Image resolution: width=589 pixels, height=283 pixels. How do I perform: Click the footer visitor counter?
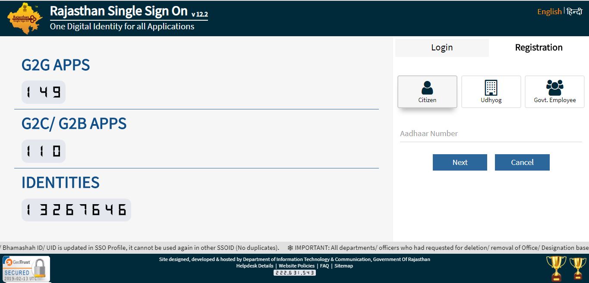(294, 273)
